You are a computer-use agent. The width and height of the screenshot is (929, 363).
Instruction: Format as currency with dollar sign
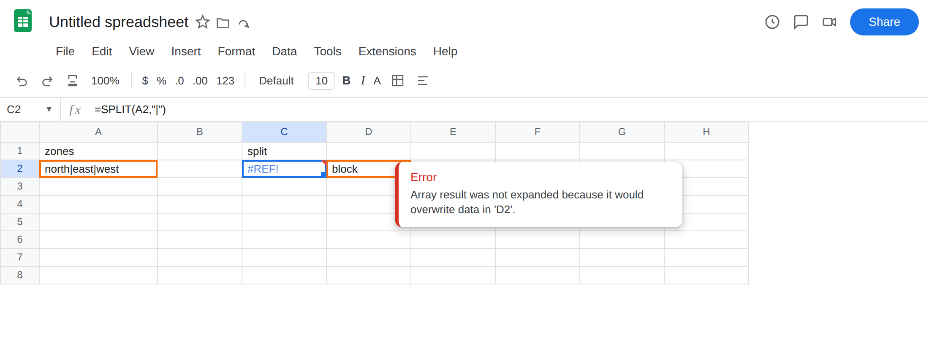click(145, 81)
